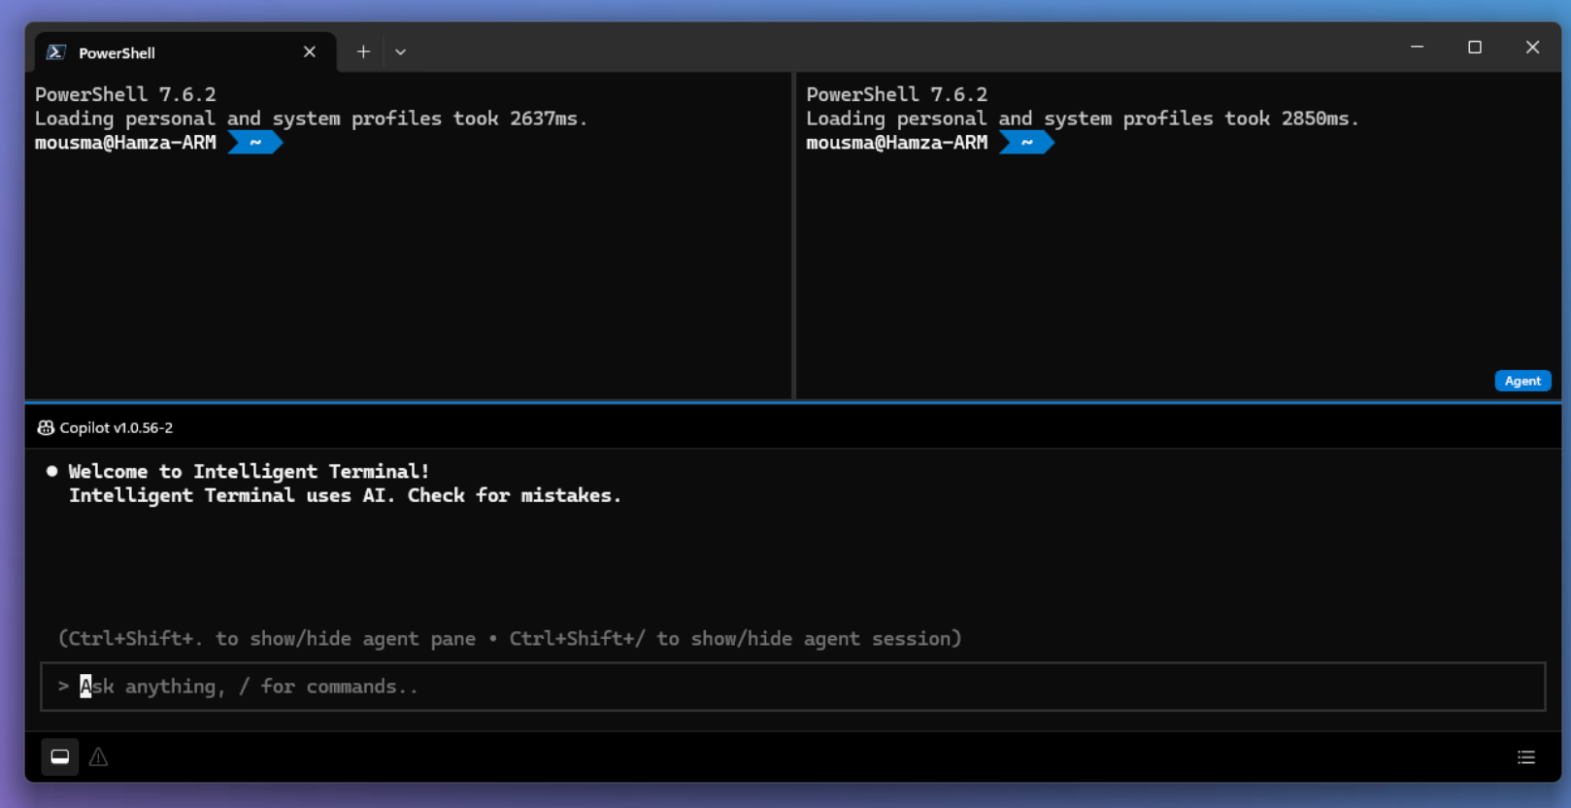Click the PowerShell icon on the tab
Screen dimensions: 1571x808
pos(56,52)
